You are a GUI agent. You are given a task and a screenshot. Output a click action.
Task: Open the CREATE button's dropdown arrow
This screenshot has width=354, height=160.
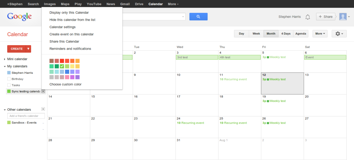[28, 49]
